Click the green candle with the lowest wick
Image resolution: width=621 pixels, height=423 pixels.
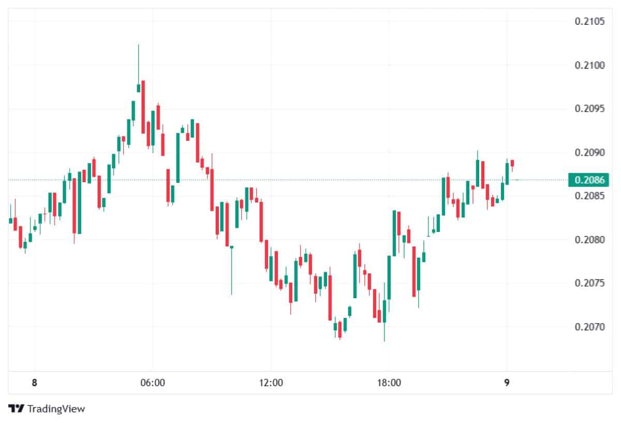[x=384, y=311]
